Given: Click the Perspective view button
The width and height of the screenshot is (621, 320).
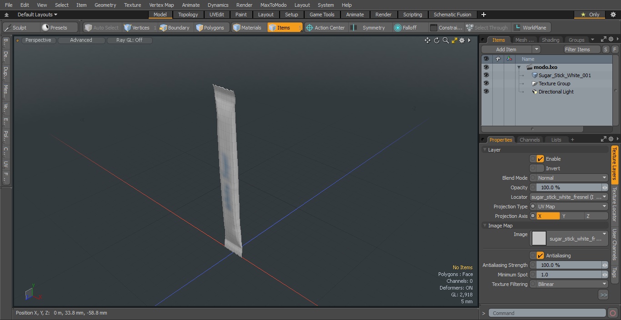Looking at the screenshot, I should [38, 40].
